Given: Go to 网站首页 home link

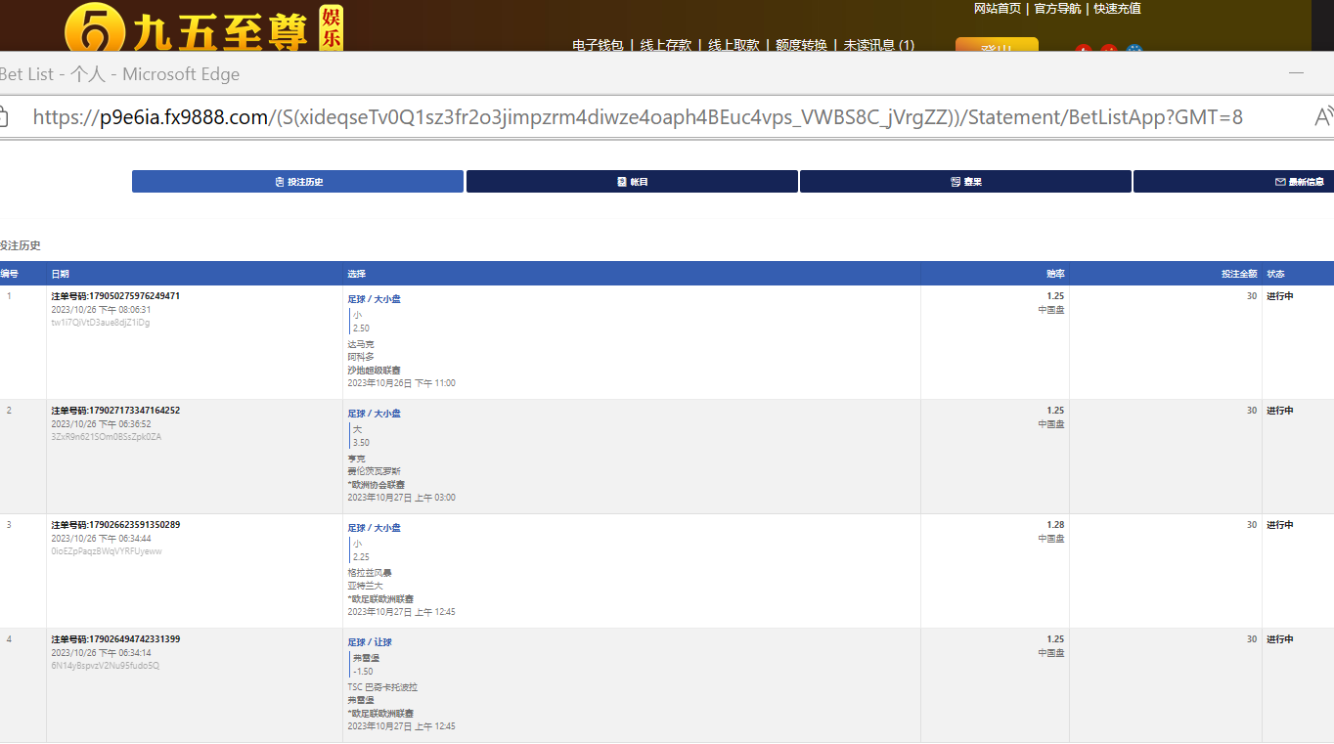Looking at the screenshot, I should 997,9.
